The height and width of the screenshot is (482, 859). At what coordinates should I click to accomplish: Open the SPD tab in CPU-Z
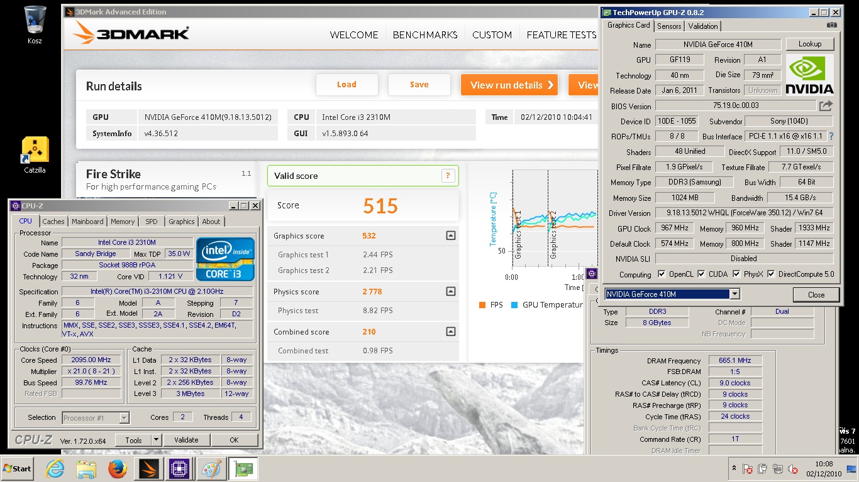click(152, 222)
